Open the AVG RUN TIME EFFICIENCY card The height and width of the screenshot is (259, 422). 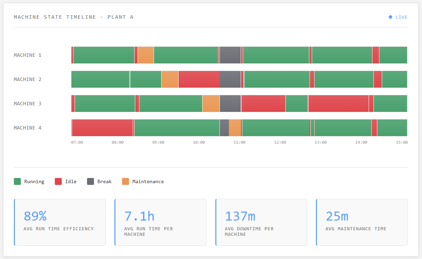(60, 222)
